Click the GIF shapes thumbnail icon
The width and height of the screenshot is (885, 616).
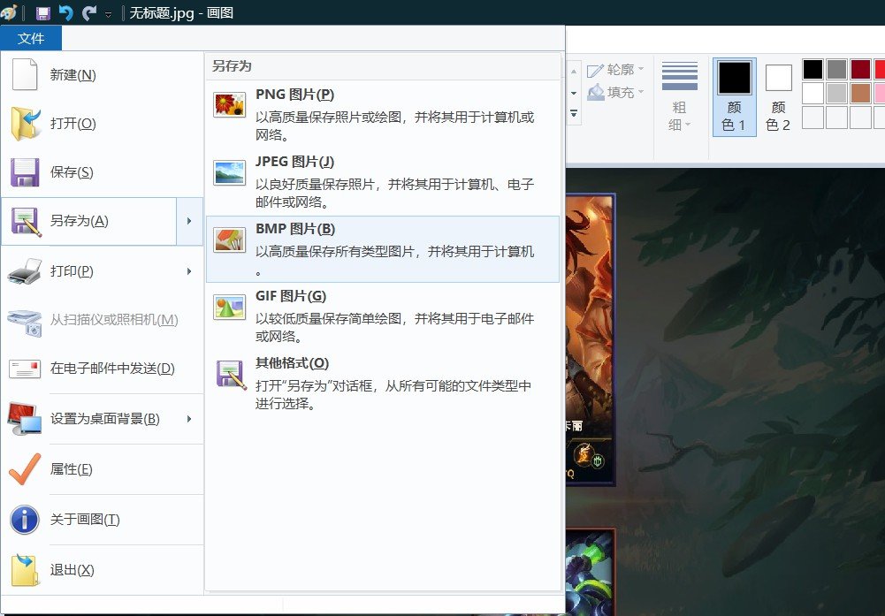click(229, 307)
